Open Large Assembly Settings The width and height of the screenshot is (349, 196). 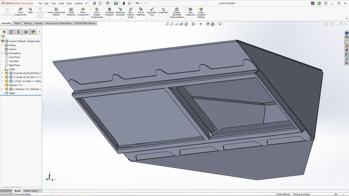pos(201,10)
